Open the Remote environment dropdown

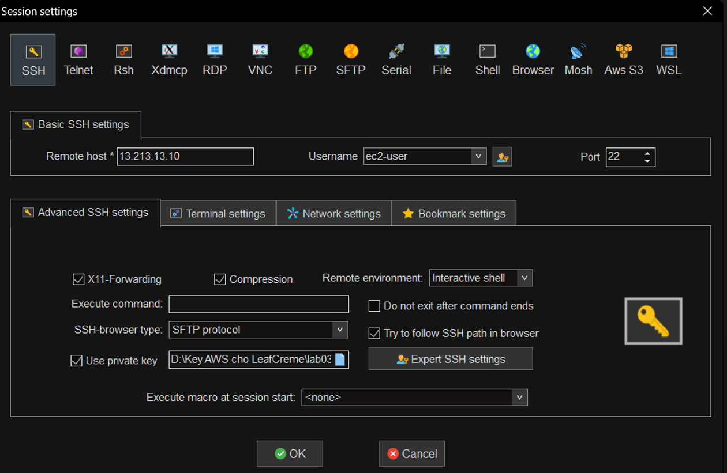point(524,278)
